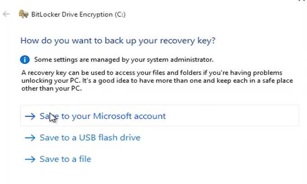Click the system administrator managed settings notice

pyautogui.click(x=124, y=59)
